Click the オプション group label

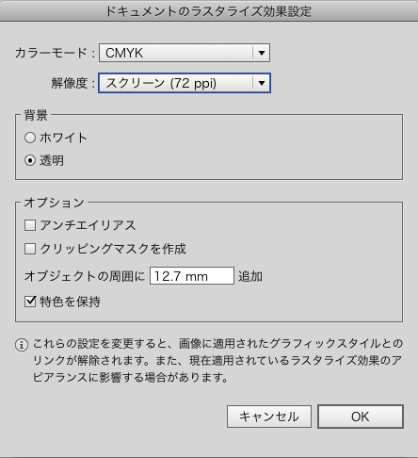click(54, 203)
